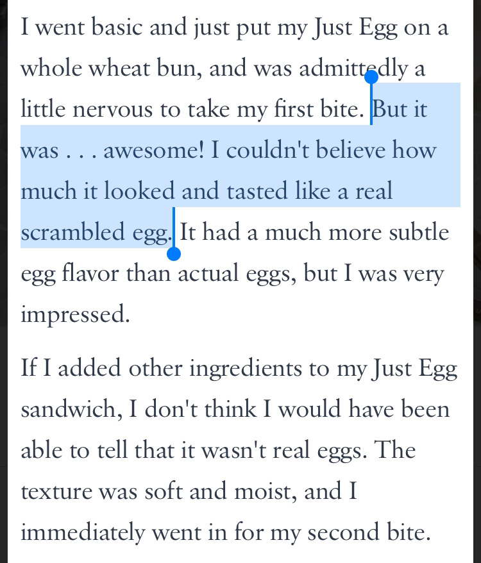This screenshot has width=481, height=563.
Task: Tap the word 'wheat' in second line
Action: tap(119, 68)
